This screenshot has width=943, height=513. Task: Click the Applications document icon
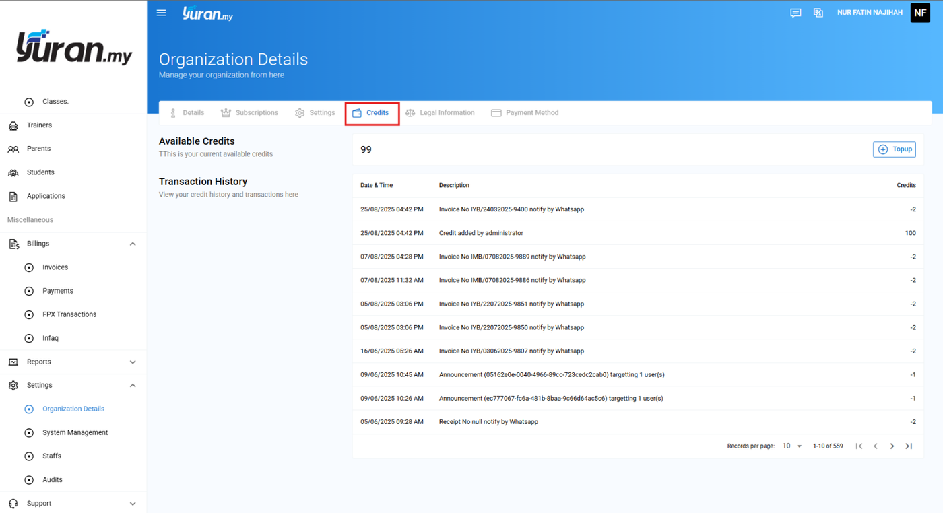(x=13, y=196)
